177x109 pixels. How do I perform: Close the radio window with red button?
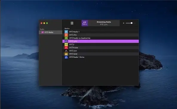[x=41, y=23]
